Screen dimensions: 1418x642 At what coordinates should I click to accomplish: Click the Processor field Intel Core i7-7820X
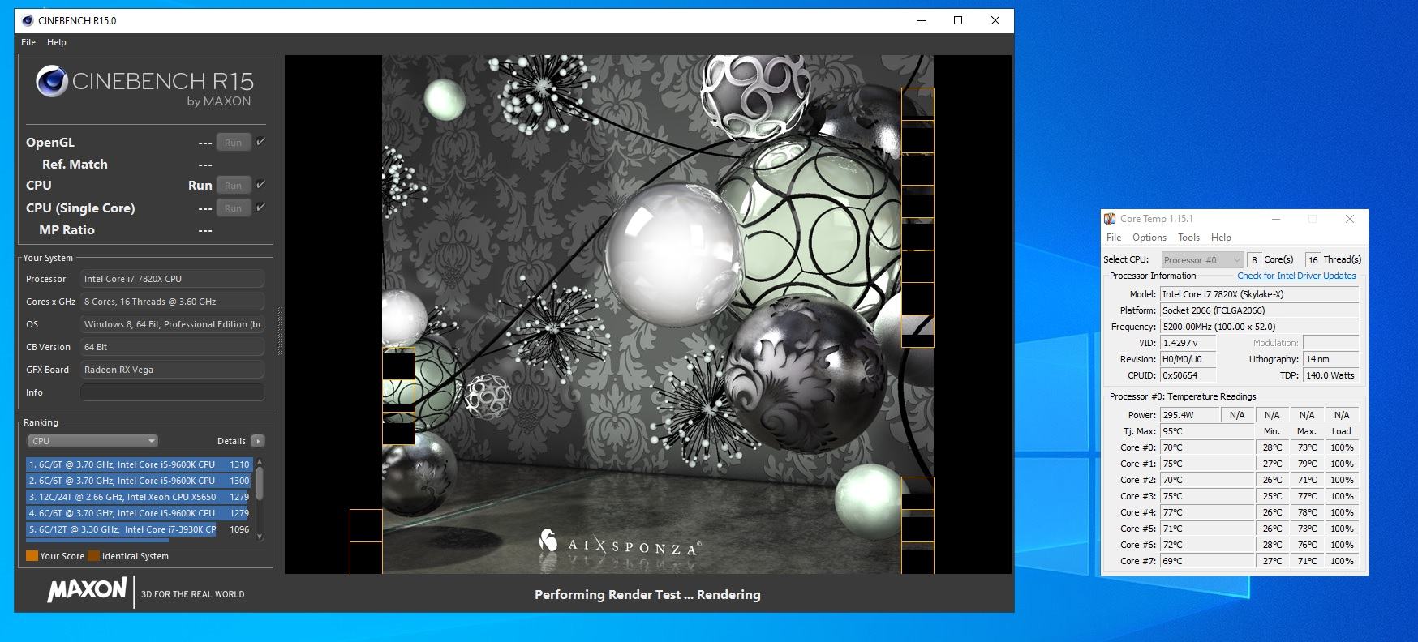point(172,279)
